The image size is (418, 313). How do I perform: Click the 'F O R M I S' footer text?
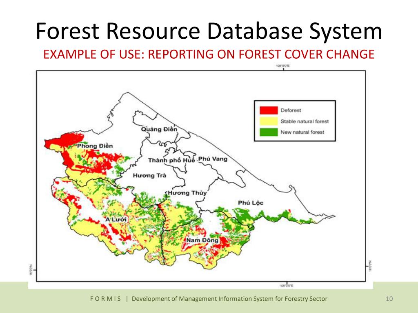pyautogui.click(x=106, y=299)
